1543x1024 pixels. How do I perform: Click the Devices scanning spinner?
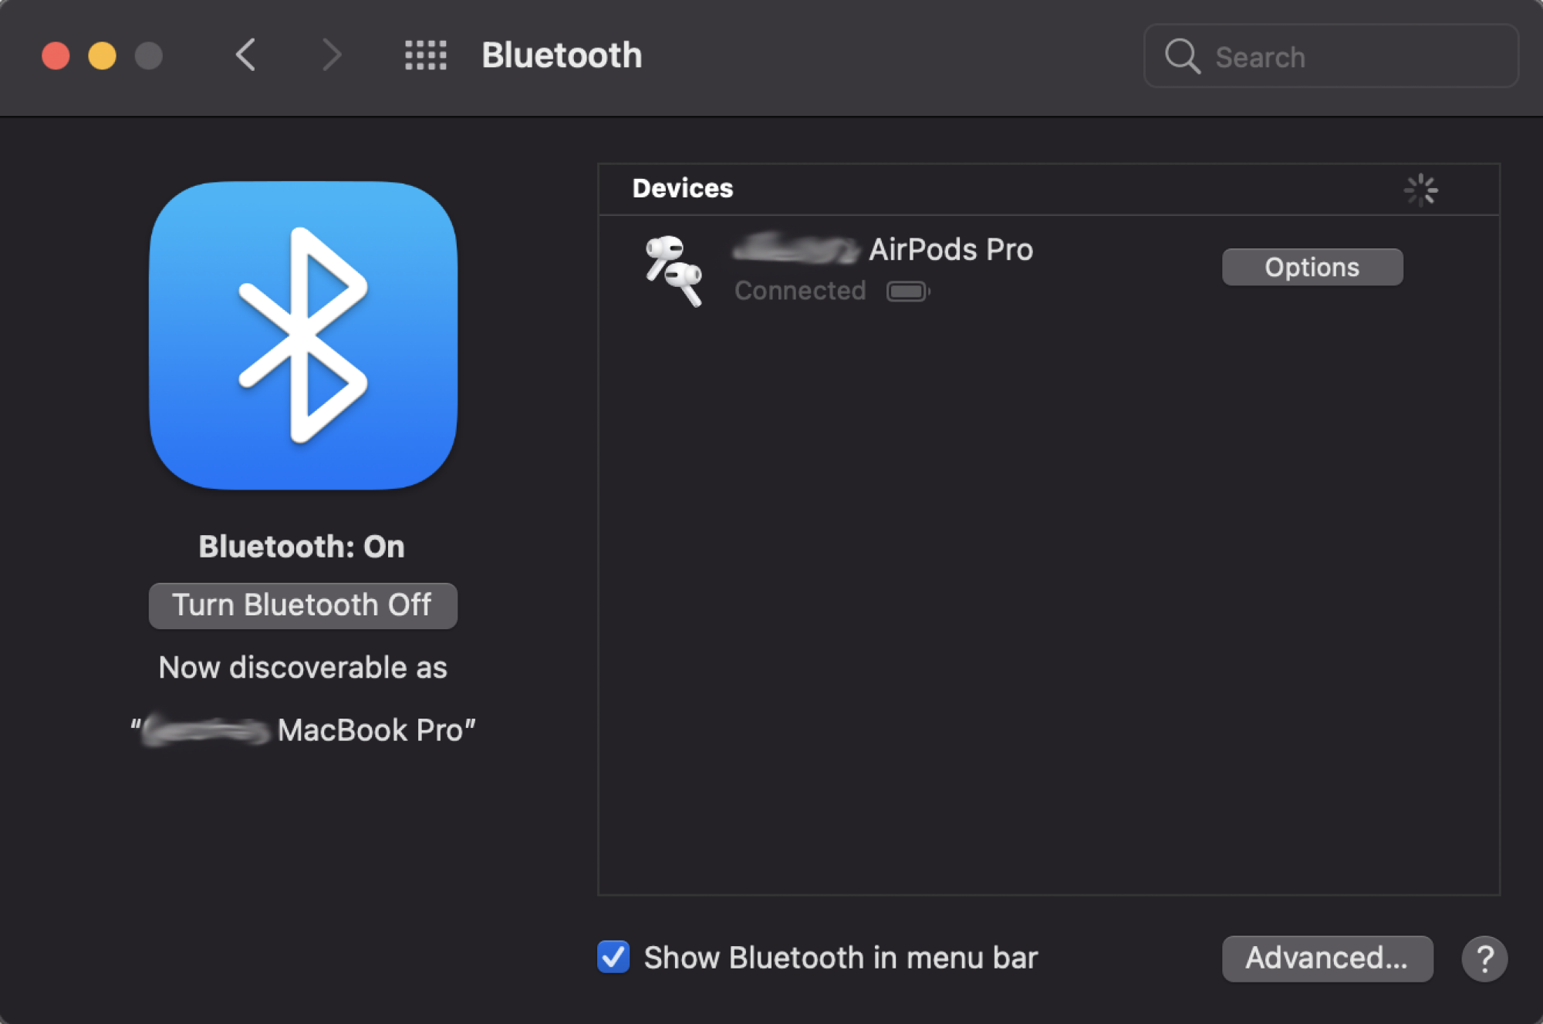(x=1420, y=190)
